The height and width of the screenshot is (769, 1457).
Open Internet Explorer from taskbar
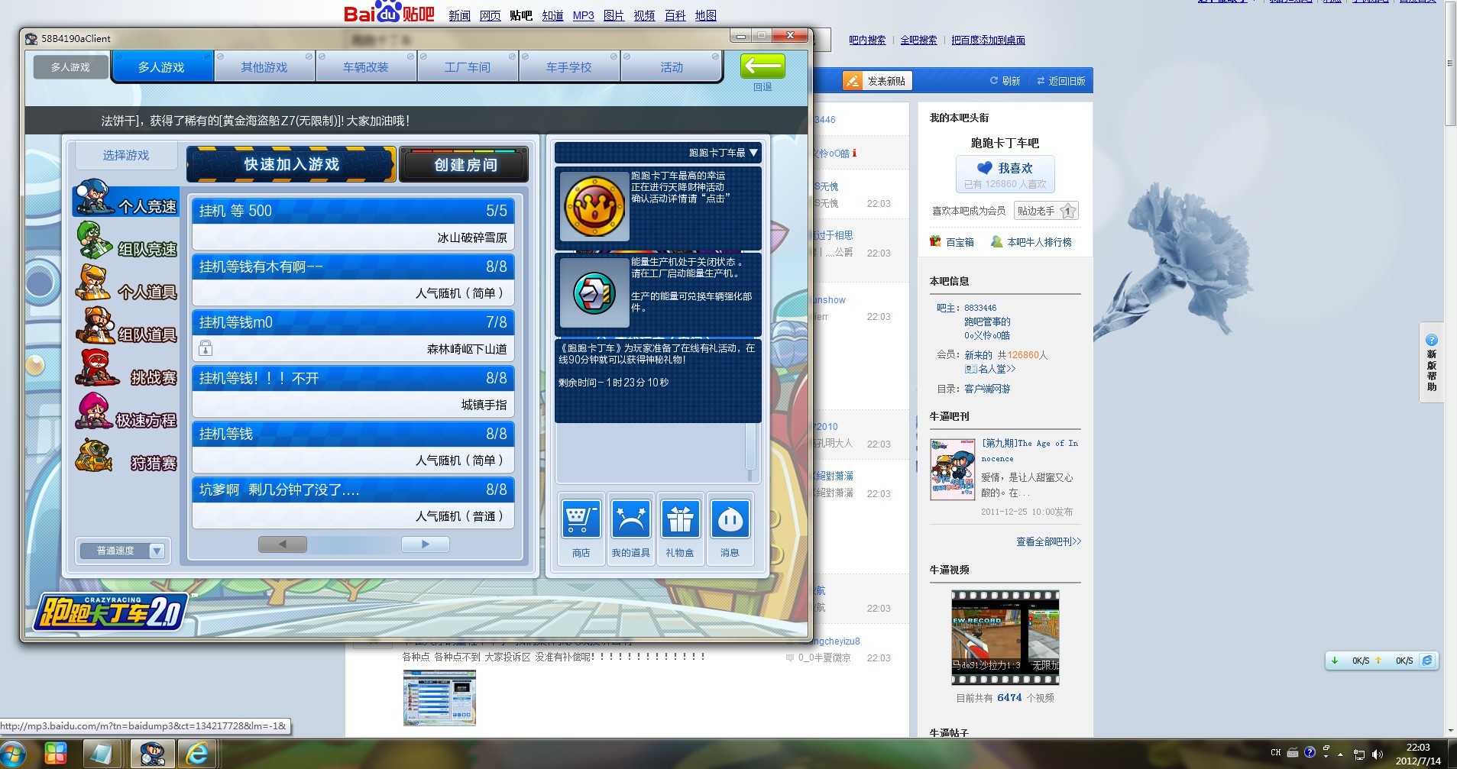tap(198, 754)
